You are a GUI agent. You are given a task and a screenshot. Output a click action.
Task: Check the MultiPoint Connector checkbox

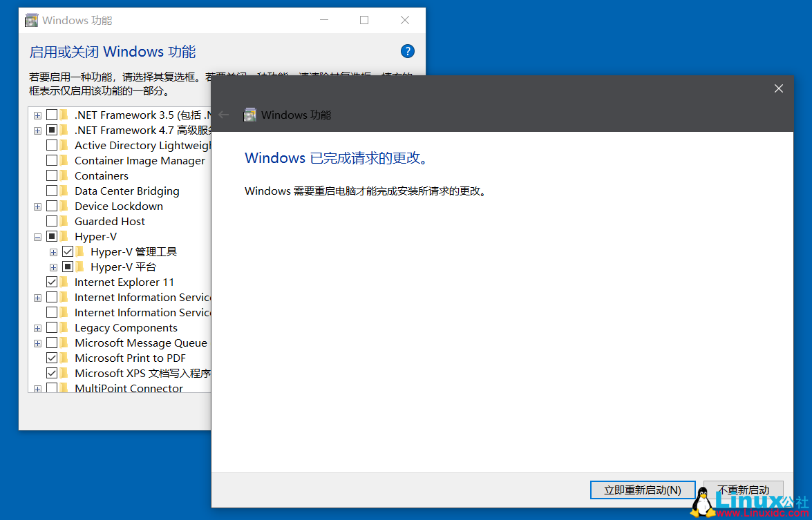[52, 388]
